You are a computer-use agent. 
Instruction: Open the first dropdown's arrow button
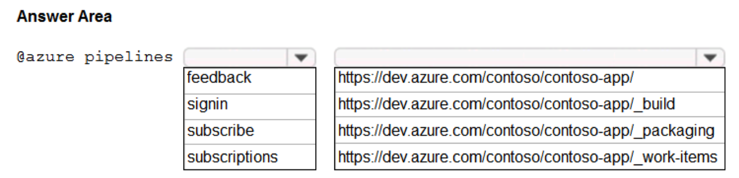click(301, 58)
